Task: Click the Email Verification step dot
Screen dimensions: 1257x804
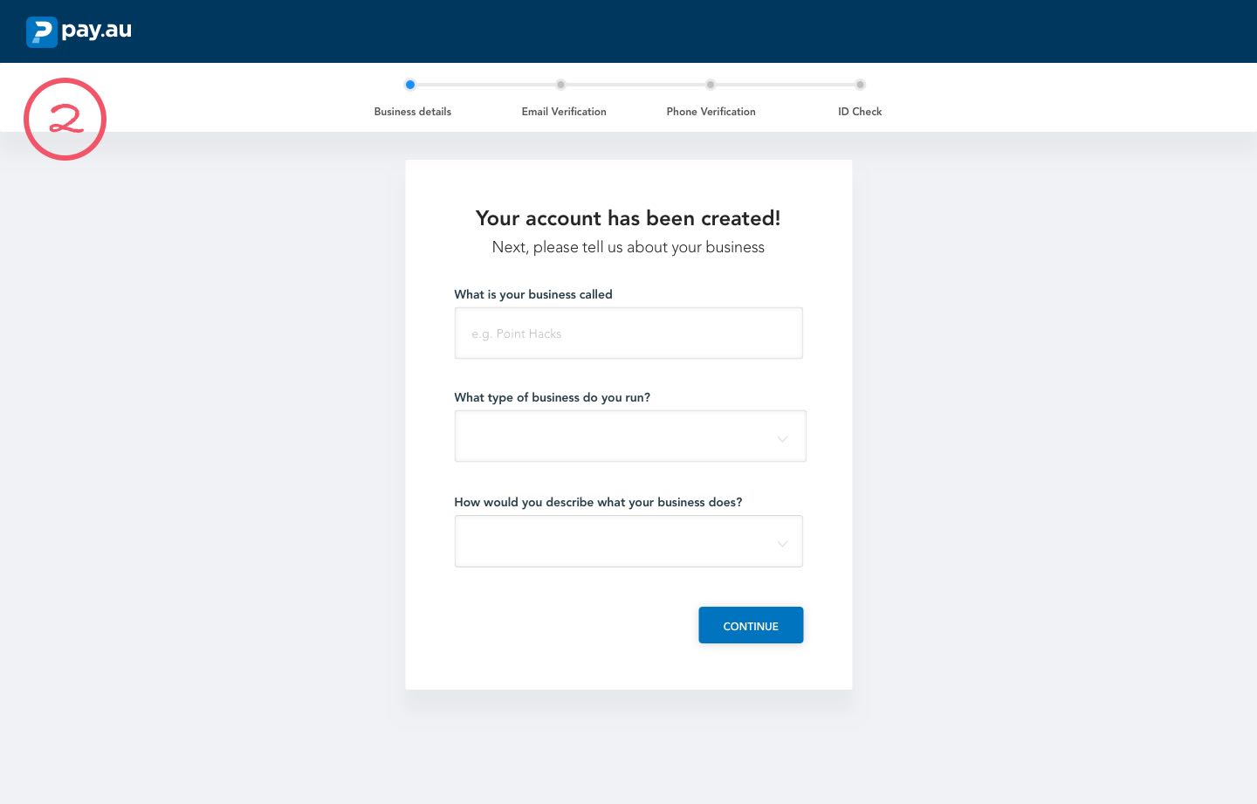Action: click(560, 85)
